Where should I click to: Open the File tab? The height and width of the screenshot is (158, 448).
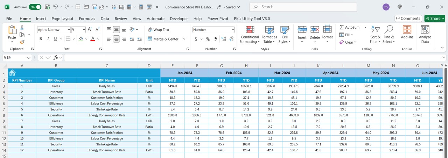point(9,19)
